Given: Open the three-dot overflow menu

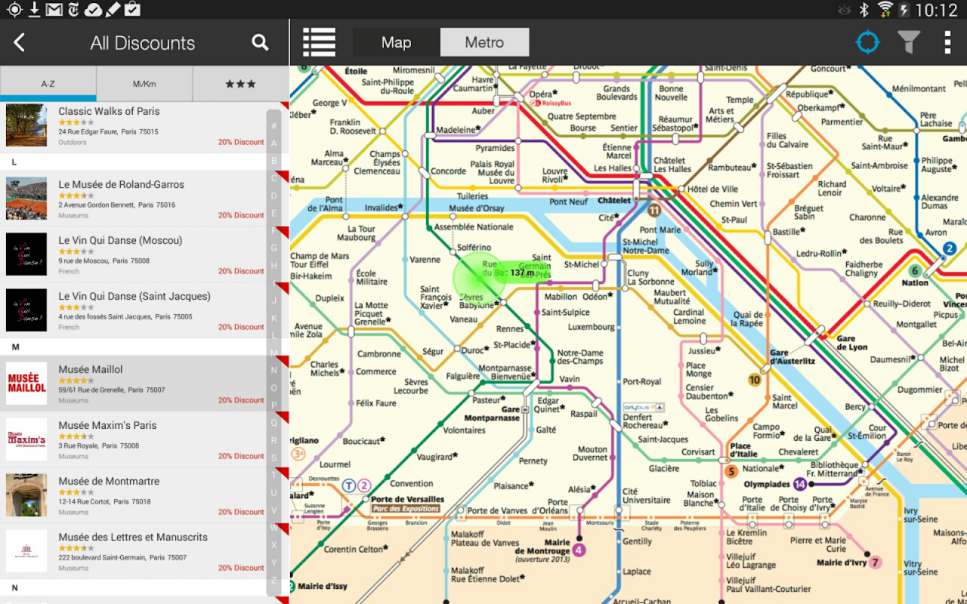Looking at the screenshot, I should coord(947,42).
